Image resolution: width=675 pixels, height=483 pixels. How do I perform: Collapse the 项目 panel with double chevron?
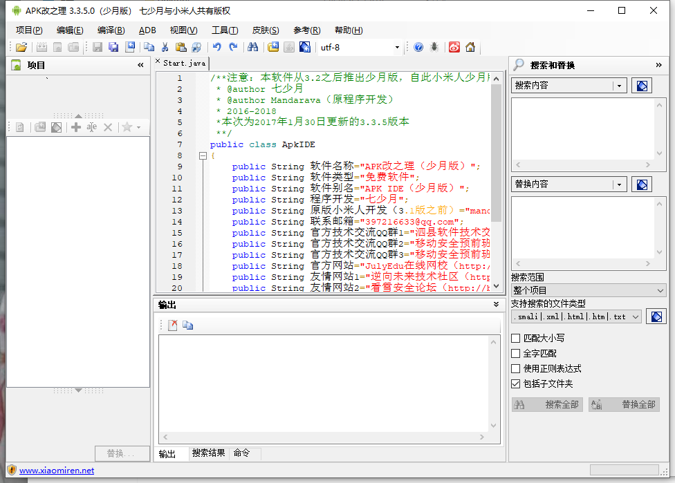140,65
